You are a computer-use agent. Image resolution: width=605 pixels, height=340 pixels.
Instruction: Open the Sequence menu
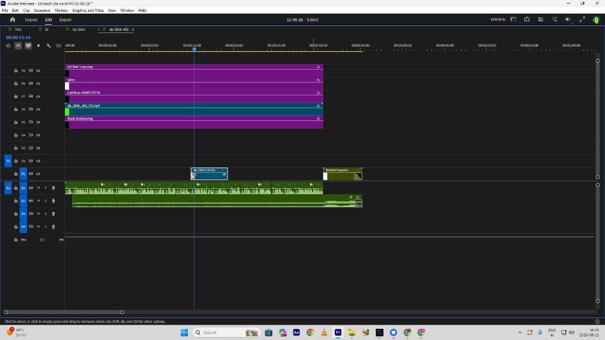pos(42,11)
